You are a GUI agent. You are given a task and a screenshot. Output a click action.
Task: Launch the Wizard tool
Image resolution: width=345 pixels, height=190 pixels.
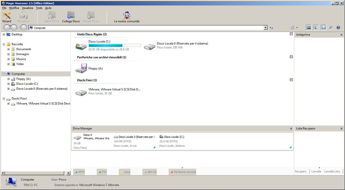[7, 17]
